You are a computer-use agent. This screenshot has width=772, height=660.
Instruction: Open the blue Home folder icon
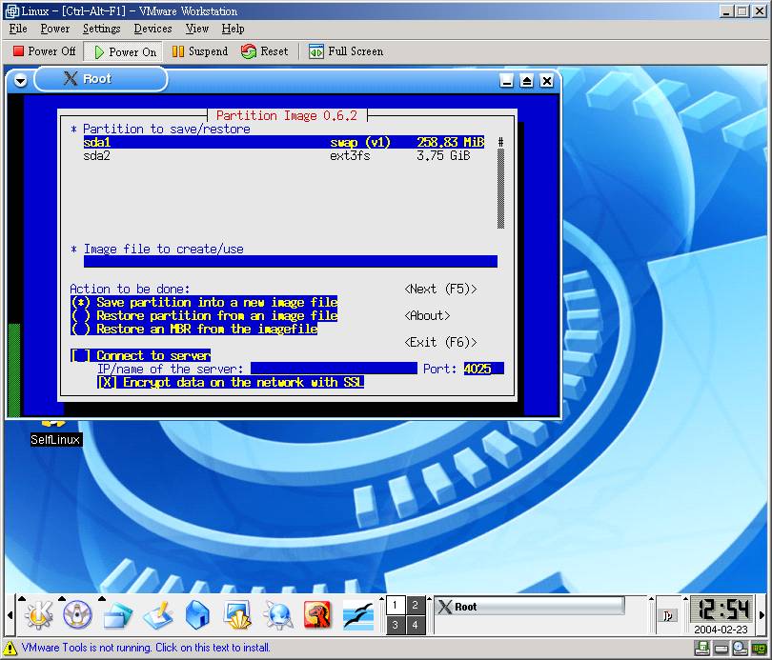click(198, 614)
